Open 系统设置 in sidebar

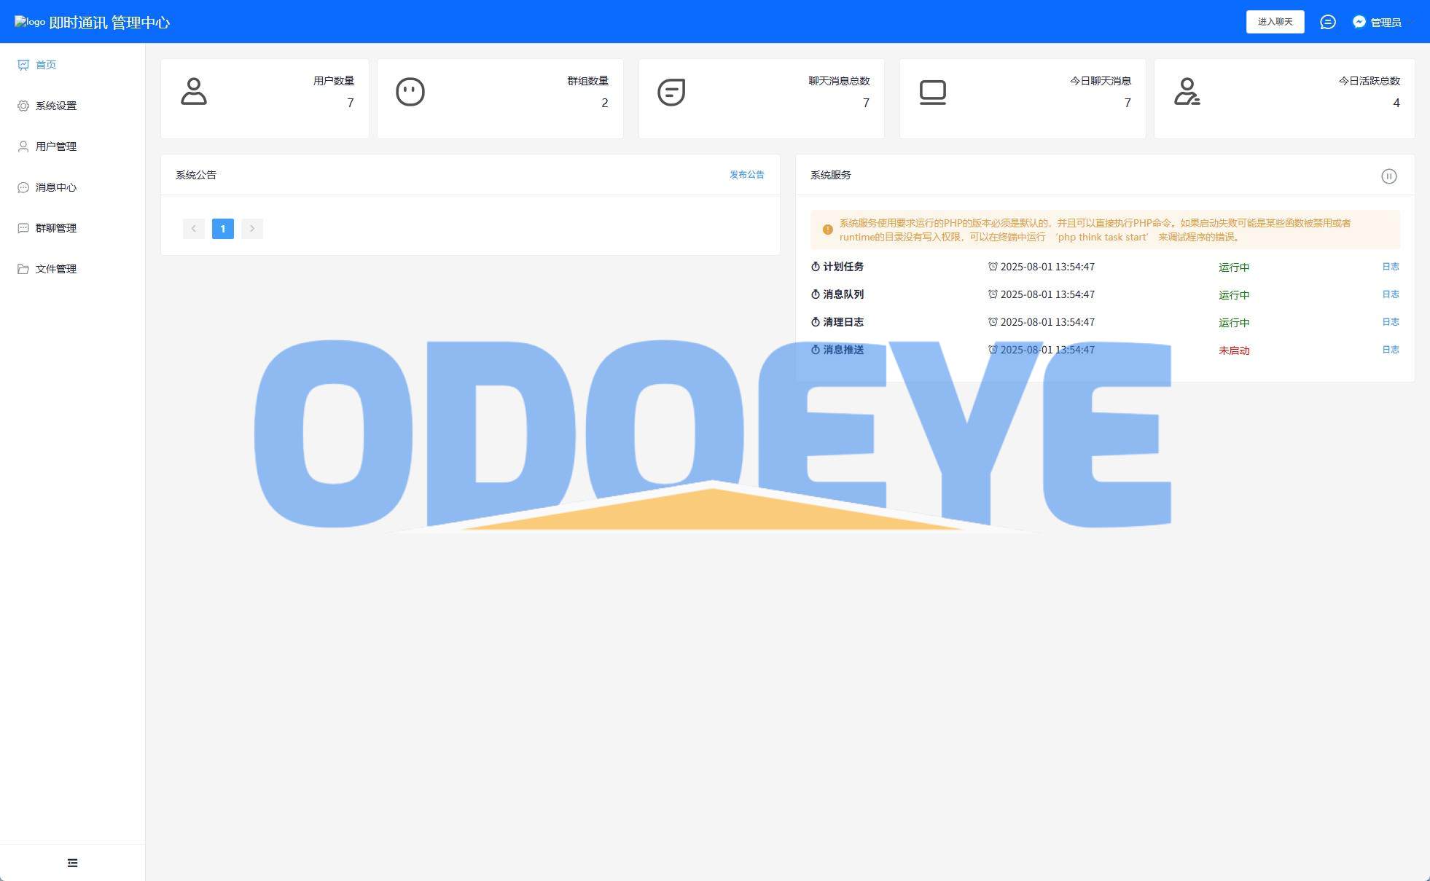[x=55, y=106]
